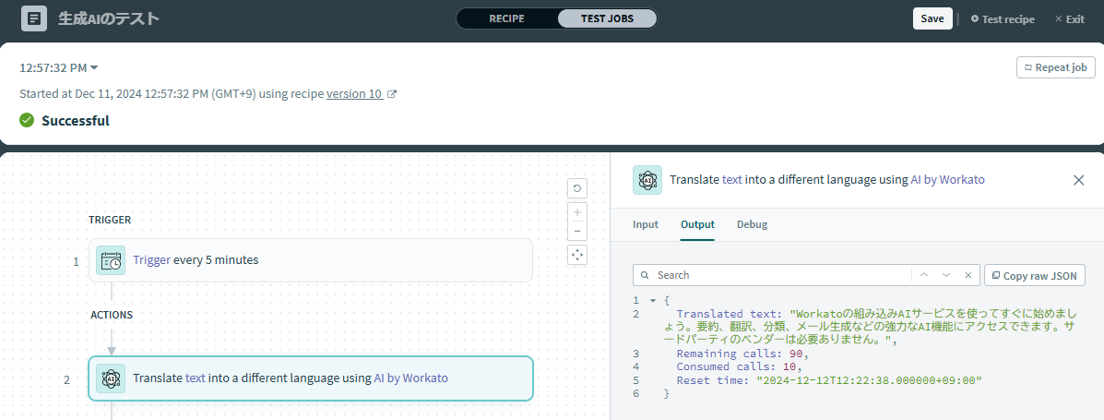The width and height of the screenshot is (1104, 420).
Task: Click the green Successful status checkmark
Action: pos(27,121)
